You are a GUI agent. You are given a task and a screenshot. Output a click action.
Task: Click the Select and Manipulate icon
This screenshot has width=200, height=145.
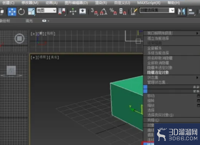click(x=73, y=12)
